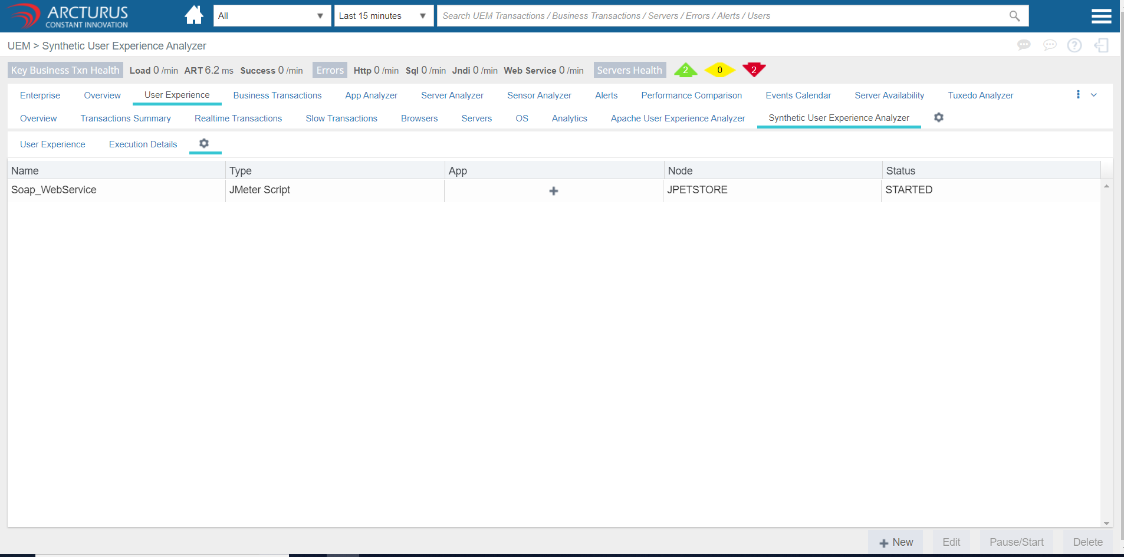Click the logout exit icon
1124x557 pixels.
(1101, 45)
